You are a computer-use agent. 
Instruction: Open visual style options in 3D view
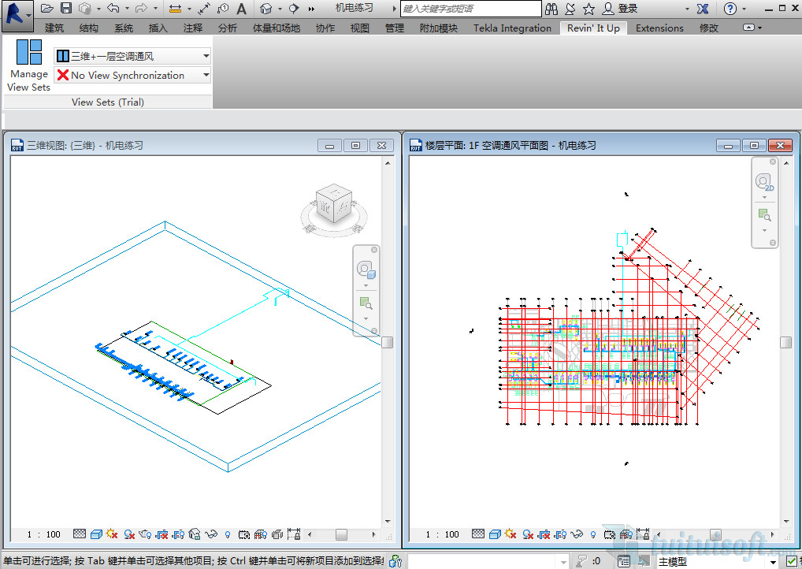(x=95, y=534)
